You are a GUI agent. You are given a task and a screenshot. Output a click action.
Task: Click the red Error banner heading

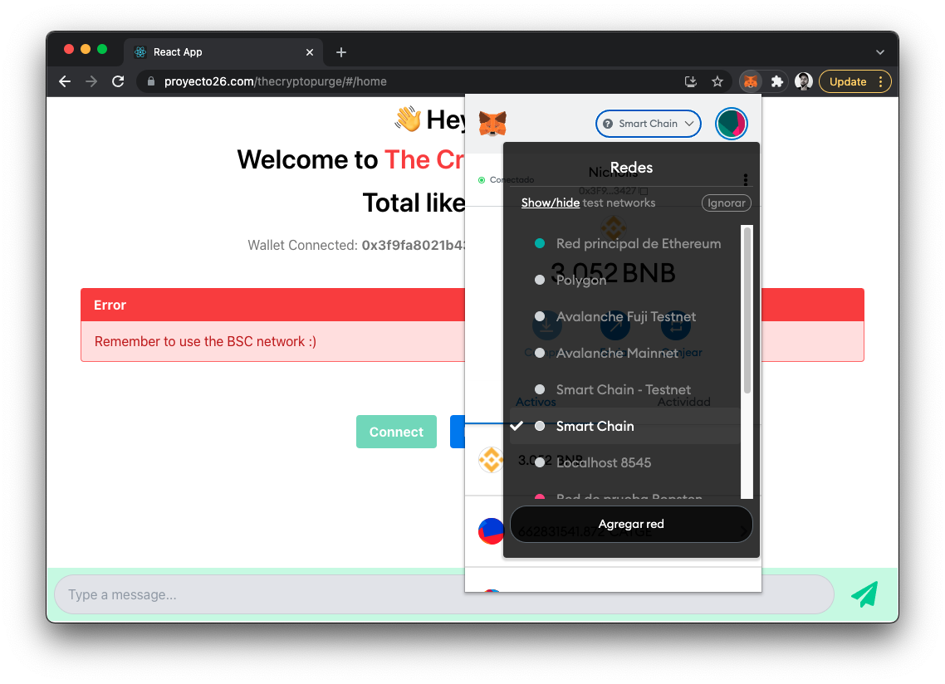[110, 305]
